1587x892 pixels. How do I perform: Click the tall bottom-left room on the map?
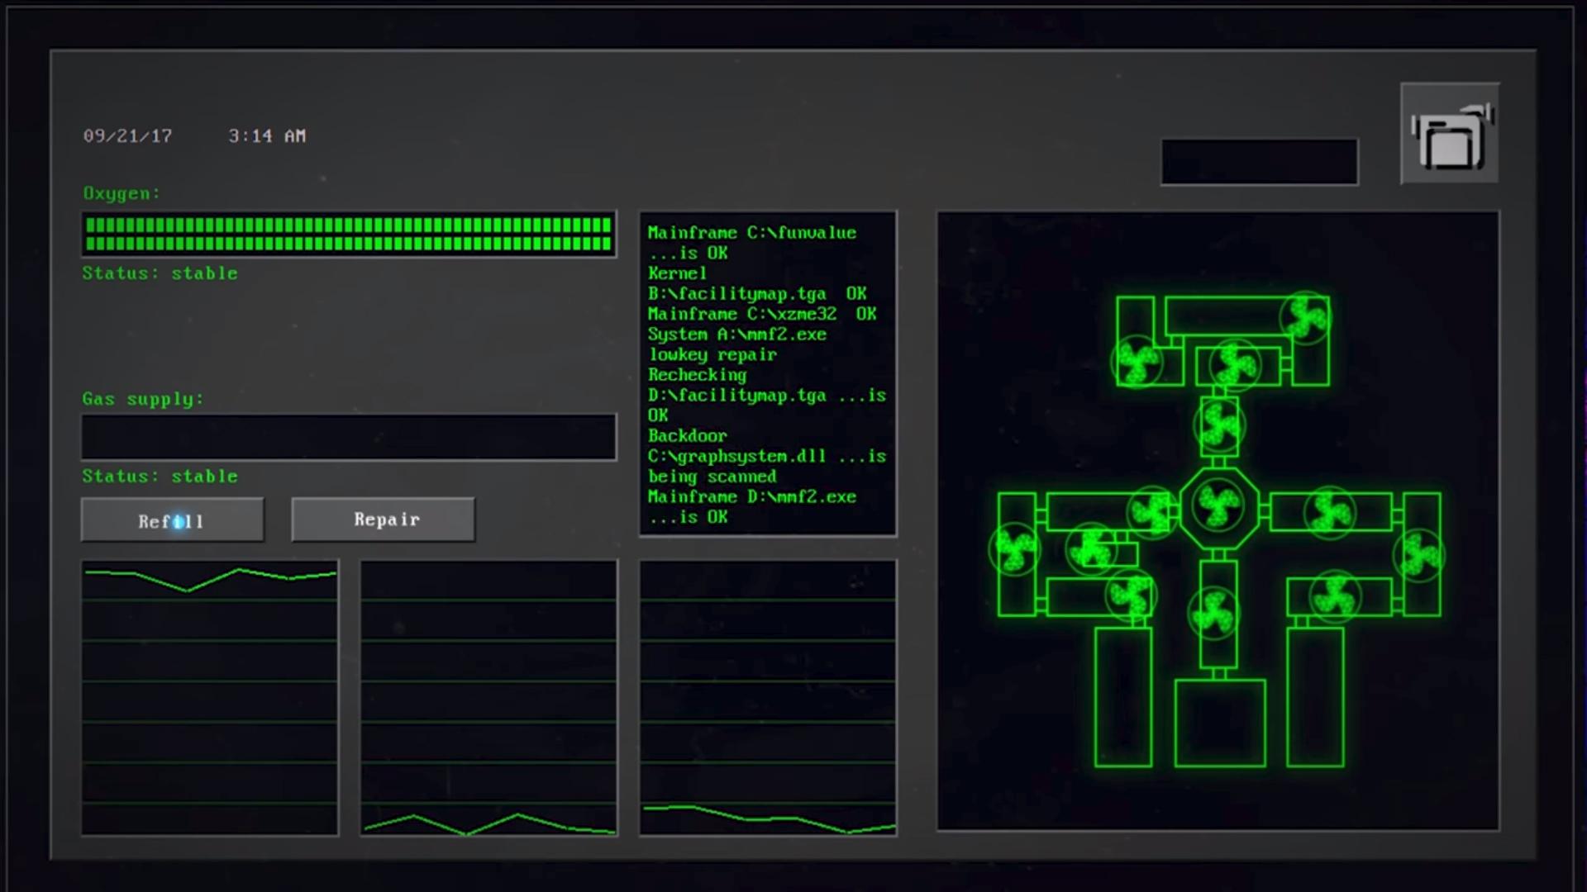click(x=1122, y=698)
